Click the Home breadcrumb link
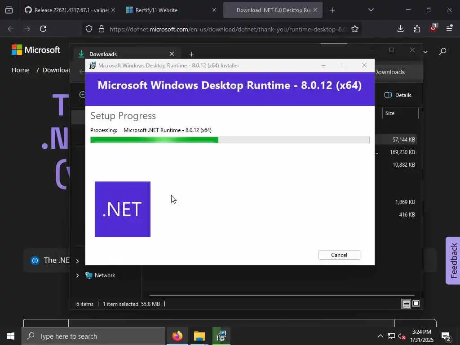The height and width of the screenshot is (345, 460). 21,70
